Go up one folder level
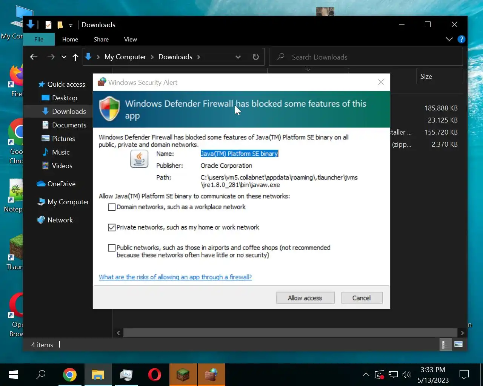 point(75,57)
